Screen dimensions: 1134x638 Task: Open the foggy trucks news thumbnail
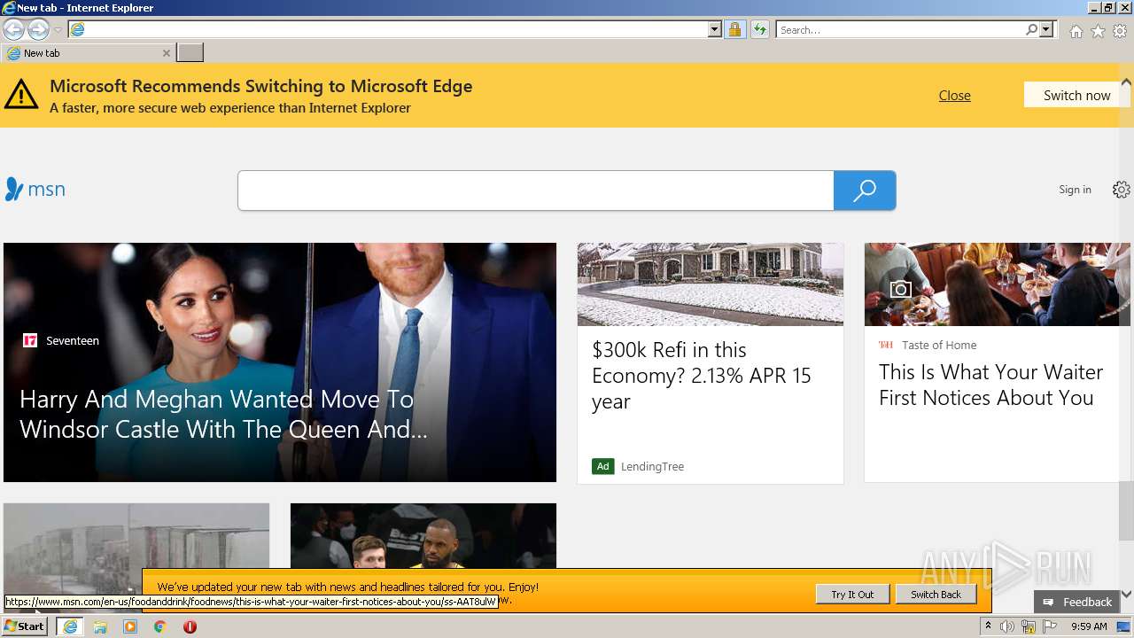136,548
